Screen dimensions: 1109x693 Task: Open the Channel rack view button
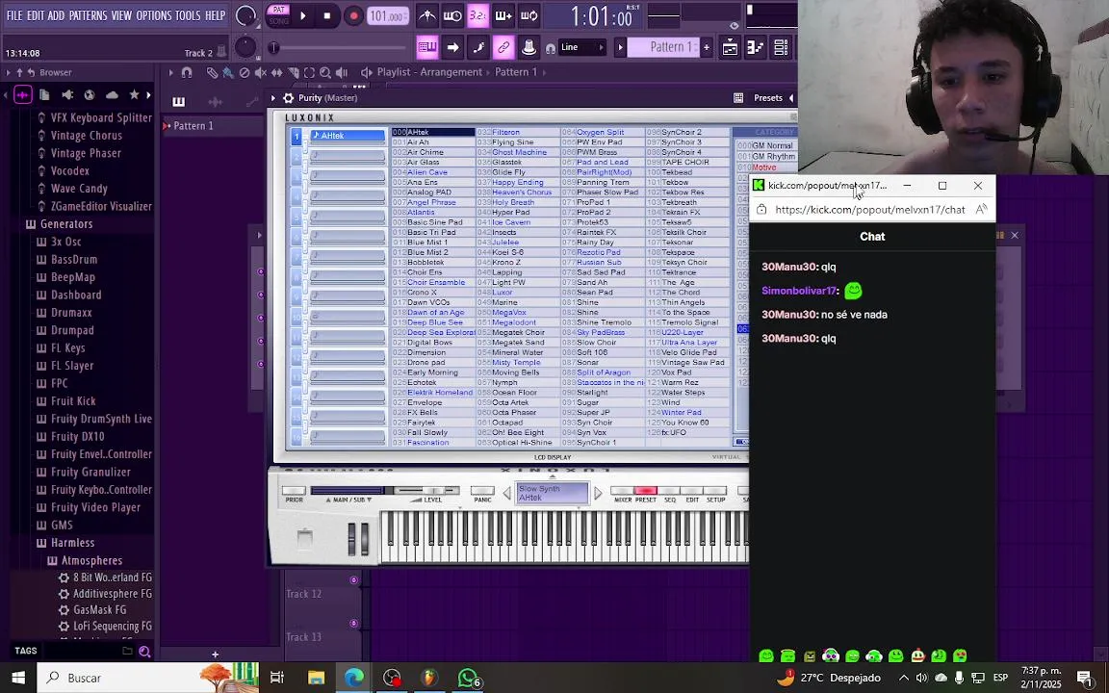pyautogui.click(x=781, y=47)
